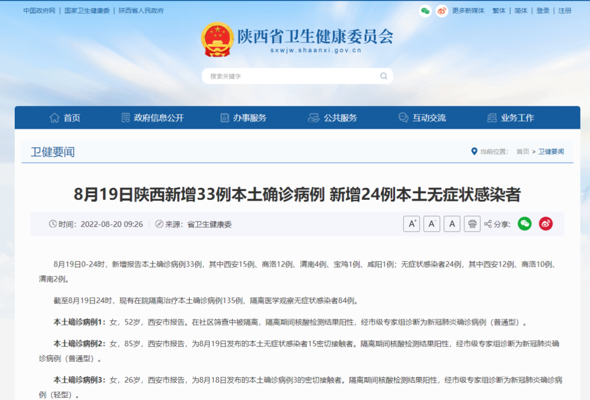590x400 pixels.
Task: Click the 公共服务 hand icon
Action: point(314,118)
